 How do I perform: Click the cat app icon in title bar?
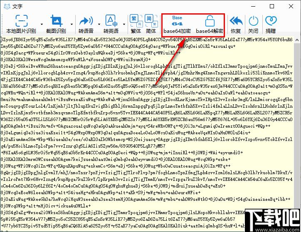(7, 6)
